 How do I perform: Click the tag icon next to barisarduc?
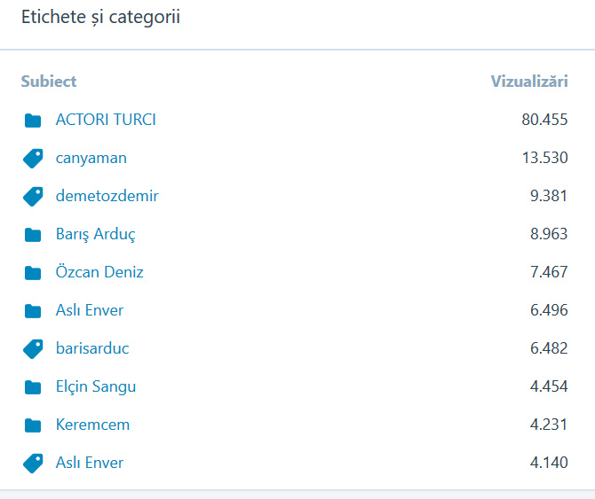33,349
